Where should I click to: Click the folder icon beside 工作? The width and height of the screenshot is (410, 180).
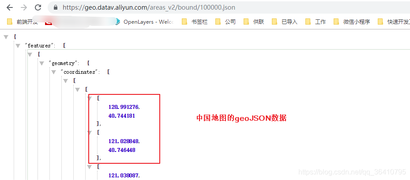coord(308,22)
